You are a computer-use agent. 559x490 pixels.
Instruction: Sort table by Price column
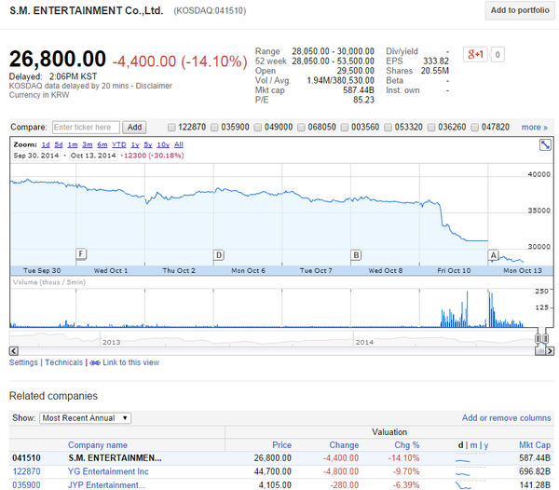click(281, 445)
